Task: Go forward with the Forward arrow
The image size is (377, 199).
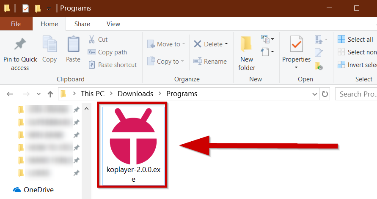Action: pos(26,94)
